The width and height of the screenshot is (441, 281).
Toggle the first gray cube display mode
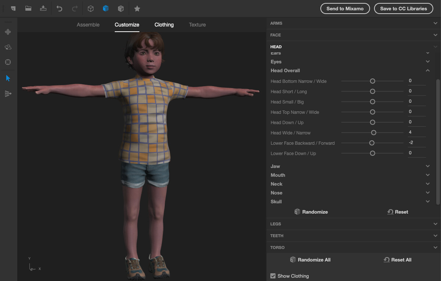(91, 8)
